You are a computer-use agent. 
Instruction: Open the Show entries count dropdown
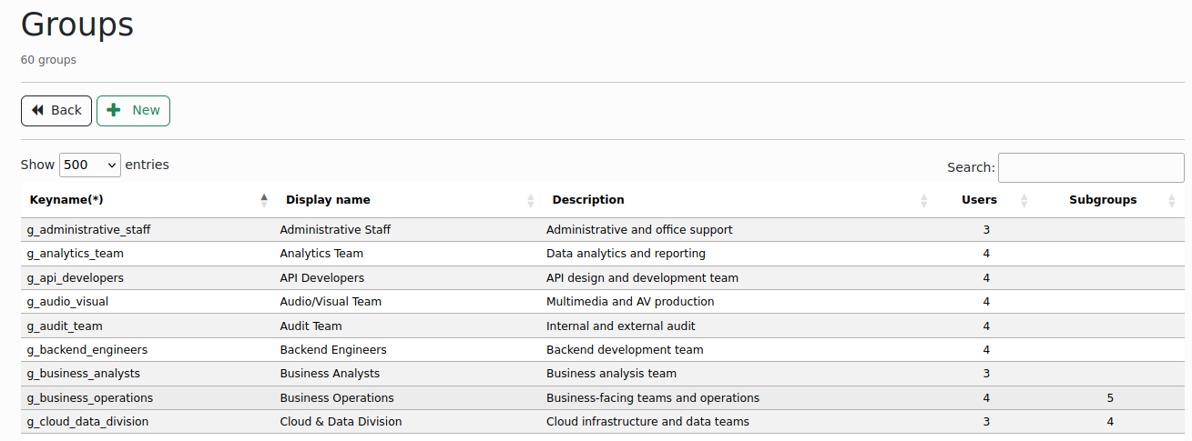[x=90, y=165]
